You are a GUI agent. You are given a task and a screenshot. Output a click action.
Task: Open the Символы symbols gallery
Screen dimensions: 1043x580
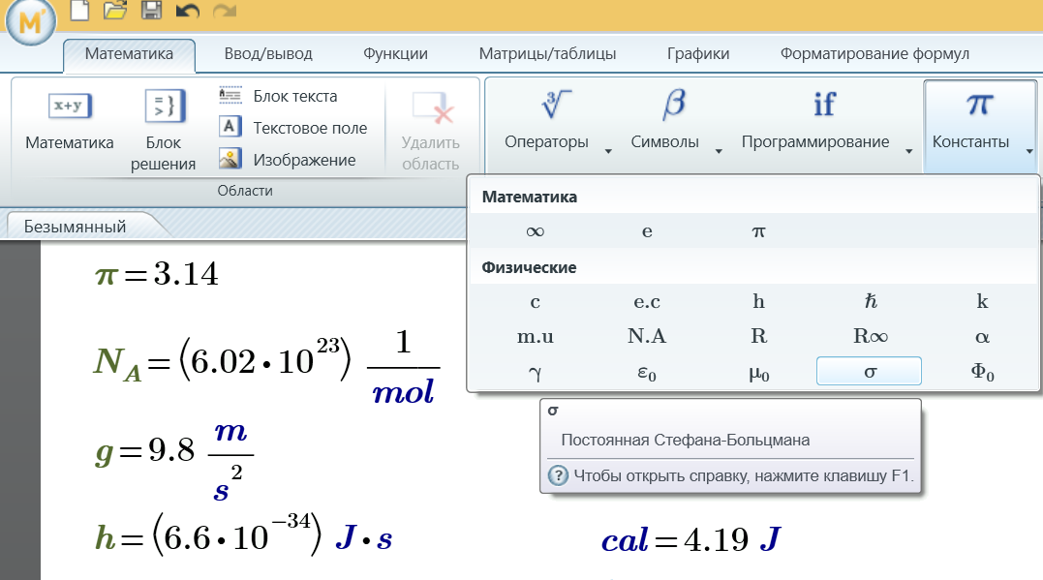665,120
